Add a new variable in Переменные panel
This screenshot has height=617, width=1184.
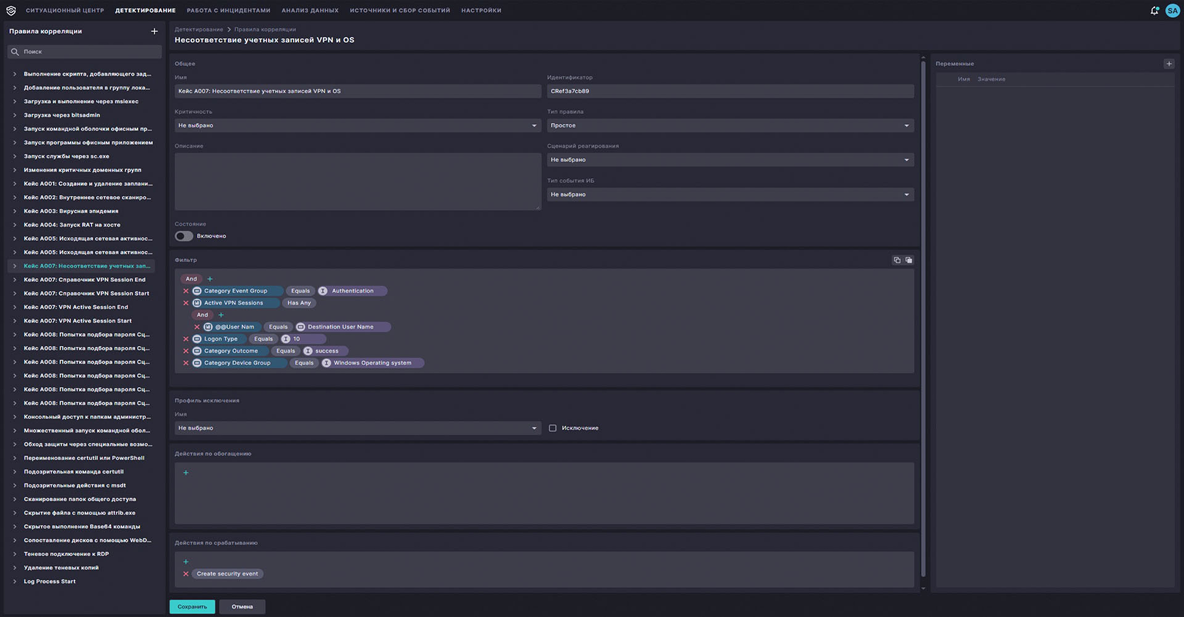click(1169, 64)
